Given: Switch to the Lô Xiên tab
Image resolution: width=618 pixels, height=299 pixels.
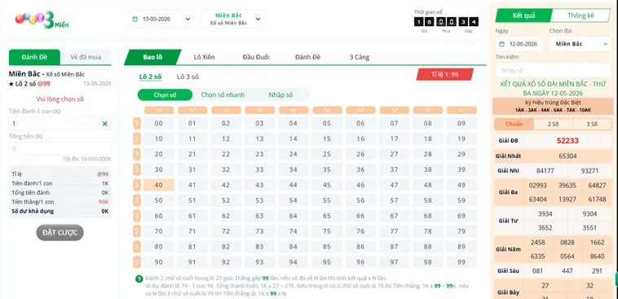Looking at the screenshot, I should coord(204,57).
